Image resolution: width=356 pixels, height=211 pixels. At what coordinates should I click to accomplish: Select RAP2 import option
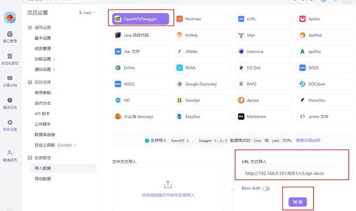point(264,84)
